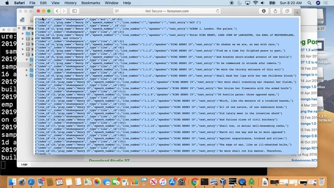This screenshot has height=188, width=334.
Task: Expand the S folder row in Studio 3T tree
Action: tap(23, 33)
